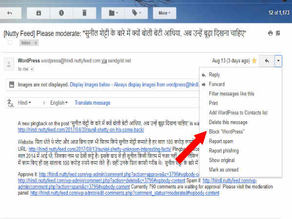This screenshot has width=292, height=219.
Task: Open the English target language dropdown
Action: click(59, 103)
